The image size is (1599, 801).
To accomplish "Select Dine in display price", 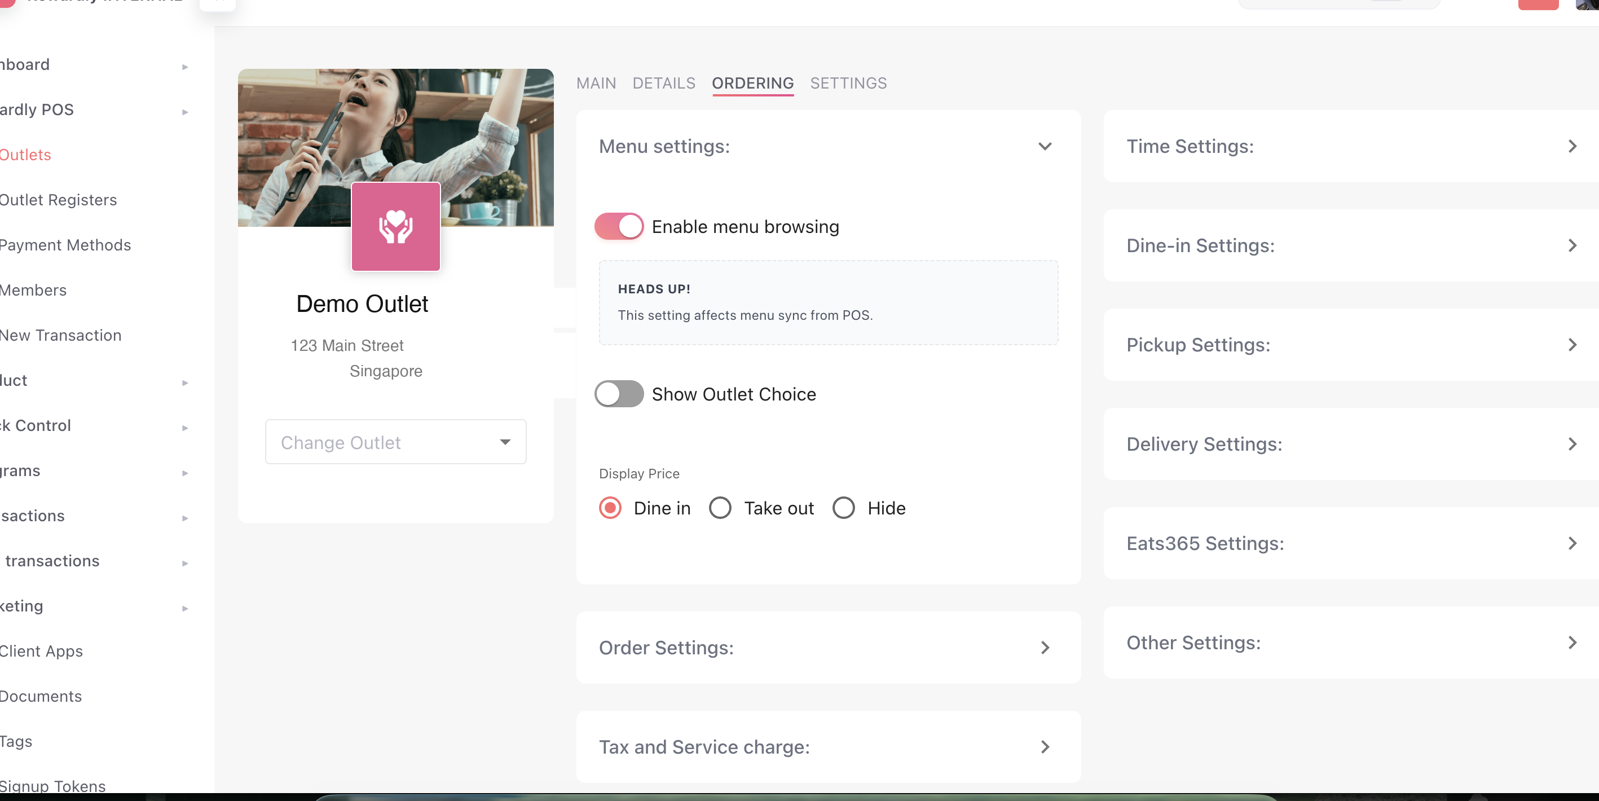I will pos(610,508).
